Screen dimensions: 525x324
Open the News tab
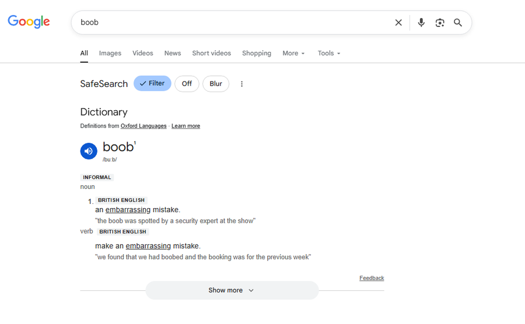[x=173, y=53]
